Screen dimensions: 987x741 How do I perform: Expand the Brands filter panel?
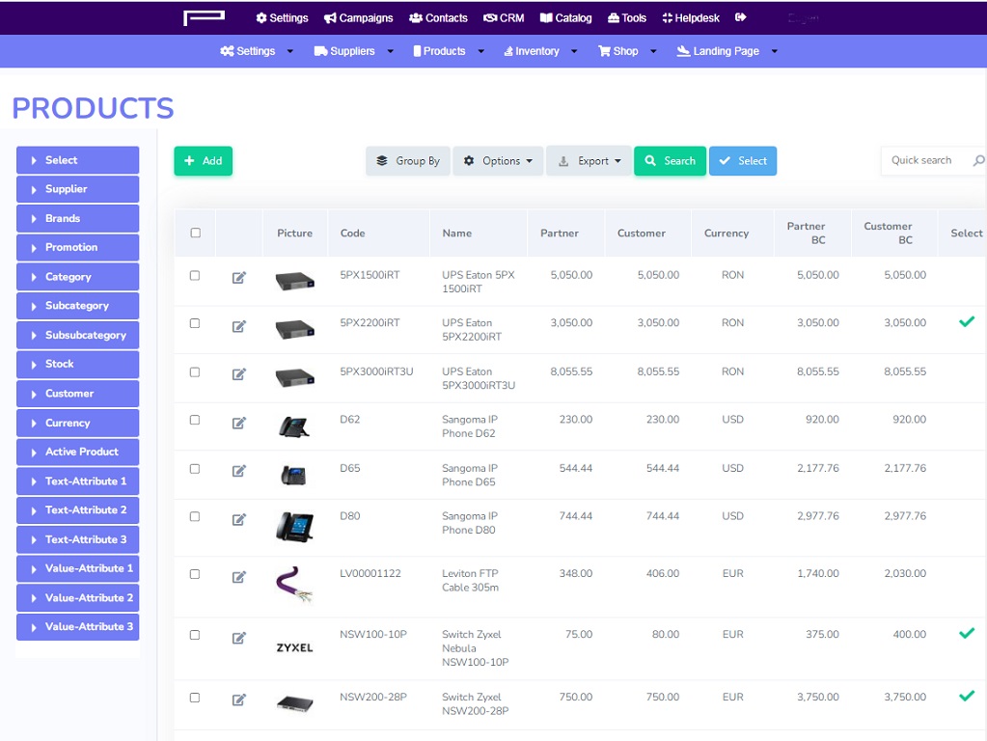click(77, 218)
